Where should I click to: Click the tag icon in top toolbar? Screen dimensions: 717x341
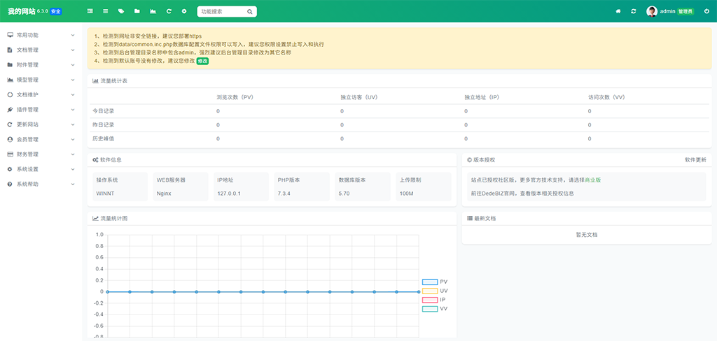tap(121, 12)
